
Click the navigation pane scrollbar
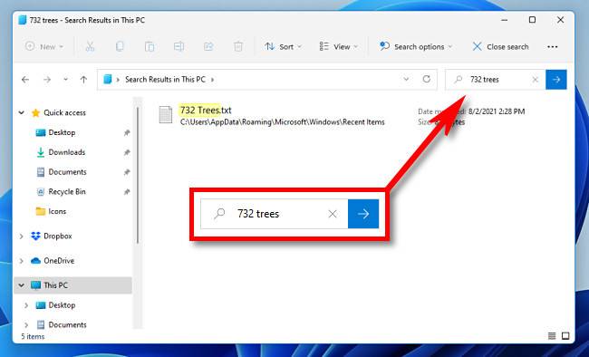pyautogui.click(x=138, y=175)
